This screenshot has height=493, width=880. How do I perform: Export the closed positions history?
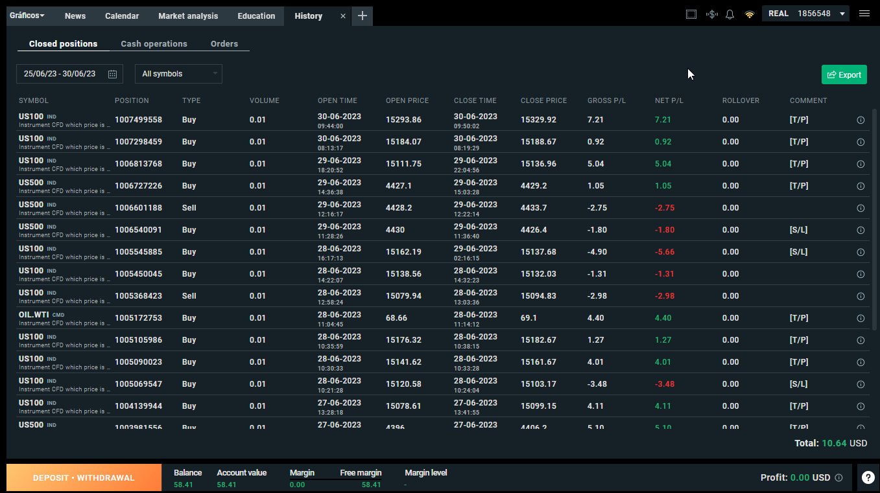[844, 75]
